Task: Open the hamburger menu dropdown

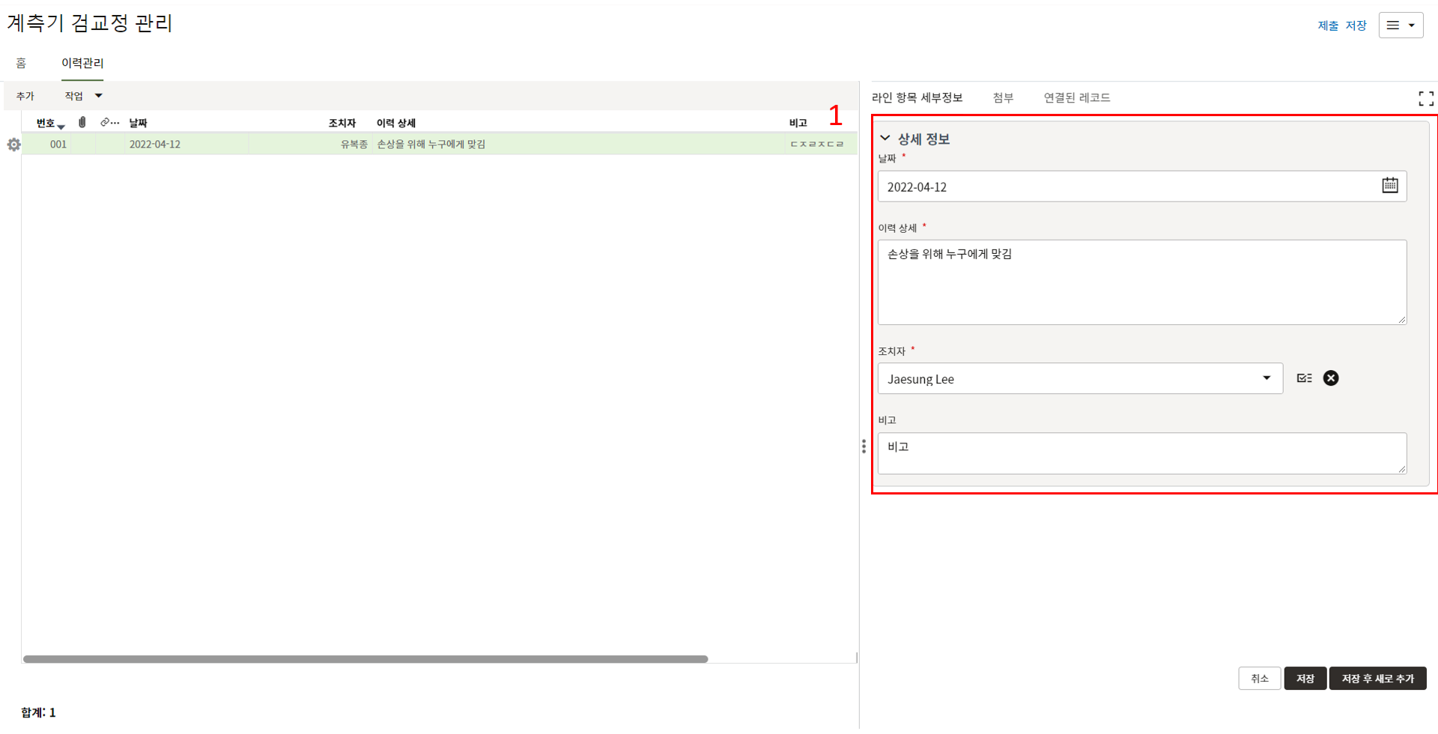Action: [1400, 25]
